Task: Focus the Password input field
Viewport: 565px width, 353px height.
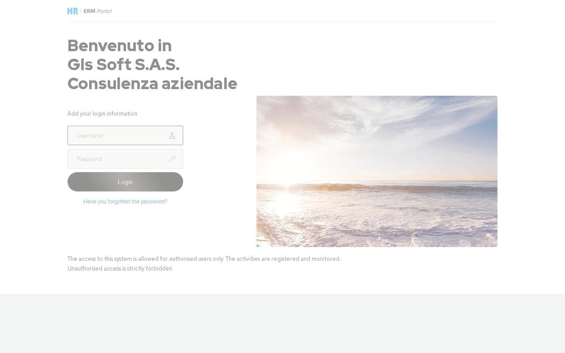Action: tap(125, 159)
